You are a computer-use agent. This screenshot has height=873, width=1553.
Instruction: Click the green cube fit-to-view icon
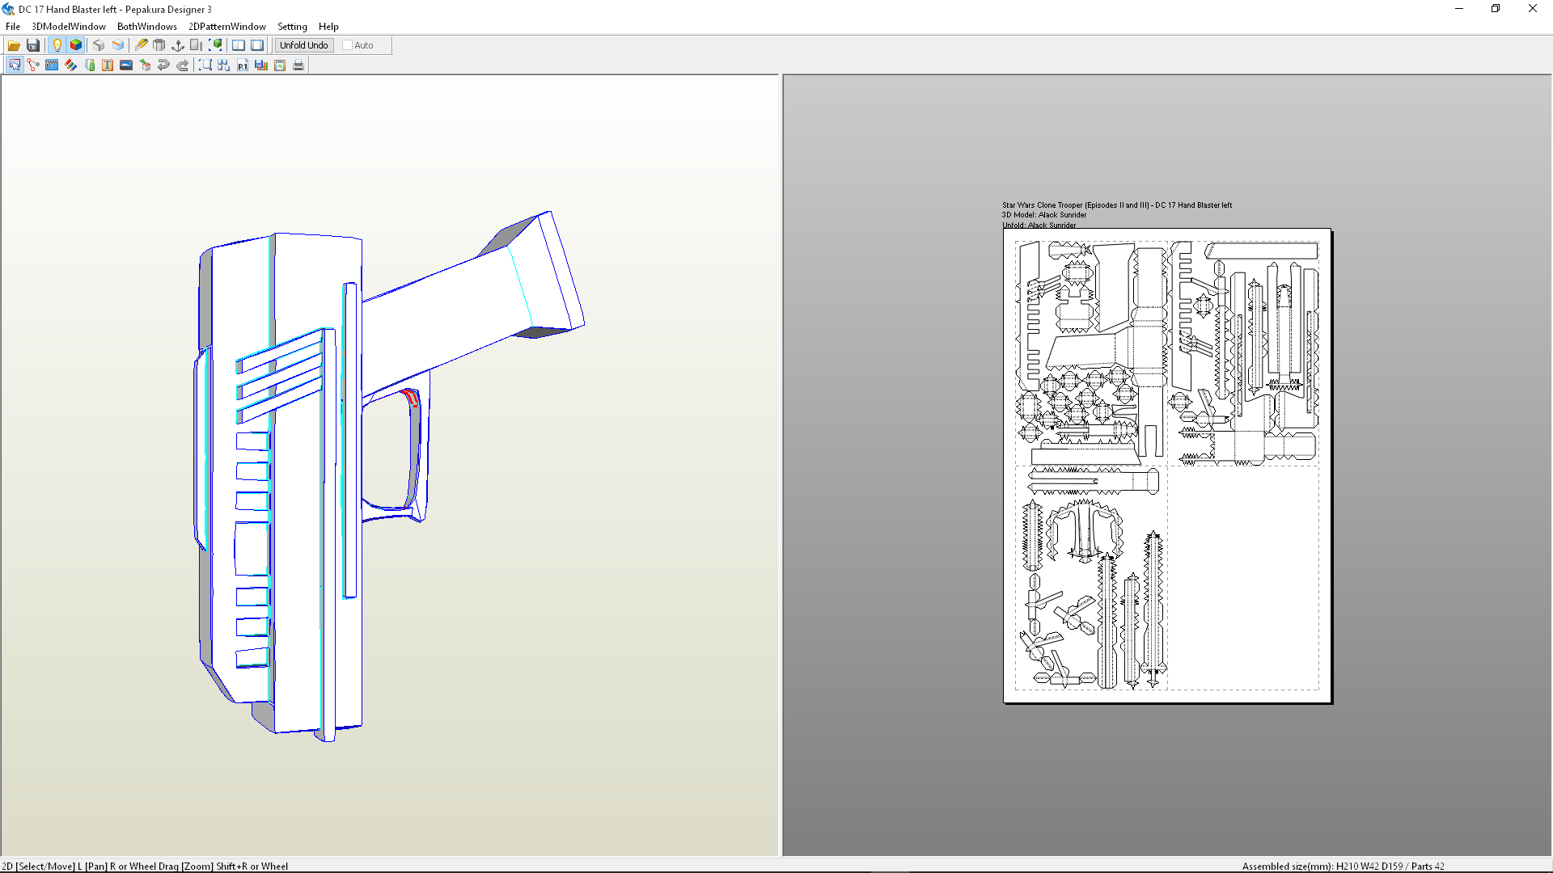tap(215, 45)
